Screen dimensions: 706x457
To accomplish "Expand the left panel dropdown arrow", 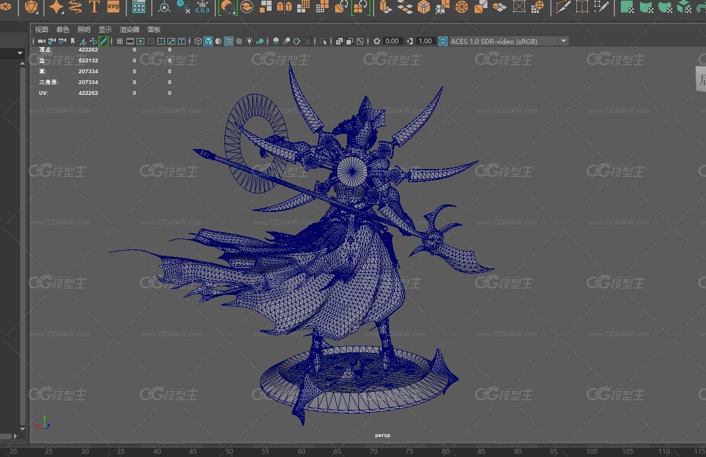I will [20, 53].
